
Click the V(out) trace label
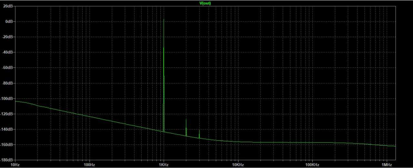click(x=205, y=3)
